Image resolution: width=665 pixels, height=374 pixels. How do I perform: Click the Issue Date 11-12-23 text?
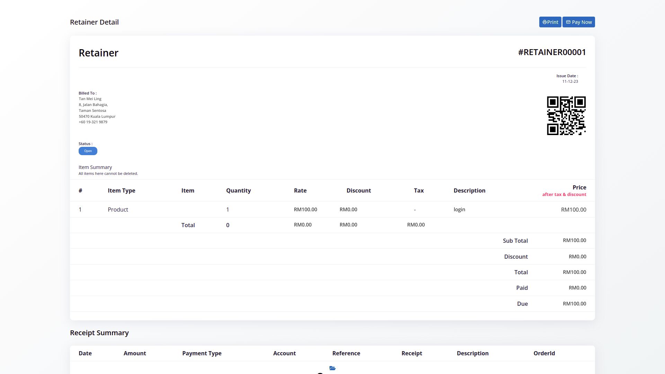click(x=570, y=81)
